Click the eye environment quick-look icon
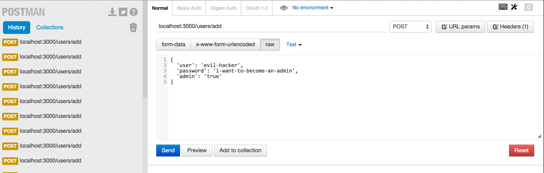Image resolution: width=544 pixels, height=173 pixels. point(284,8)
